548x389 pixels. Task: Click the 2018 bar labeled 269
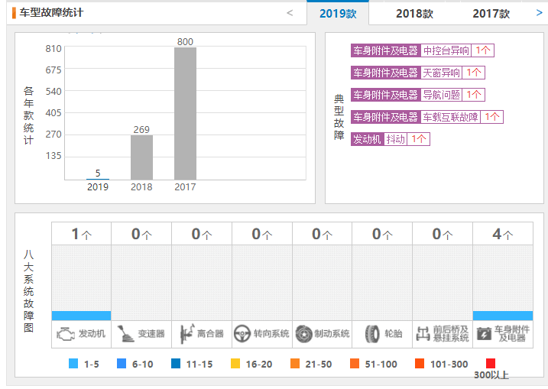(141, 157)
